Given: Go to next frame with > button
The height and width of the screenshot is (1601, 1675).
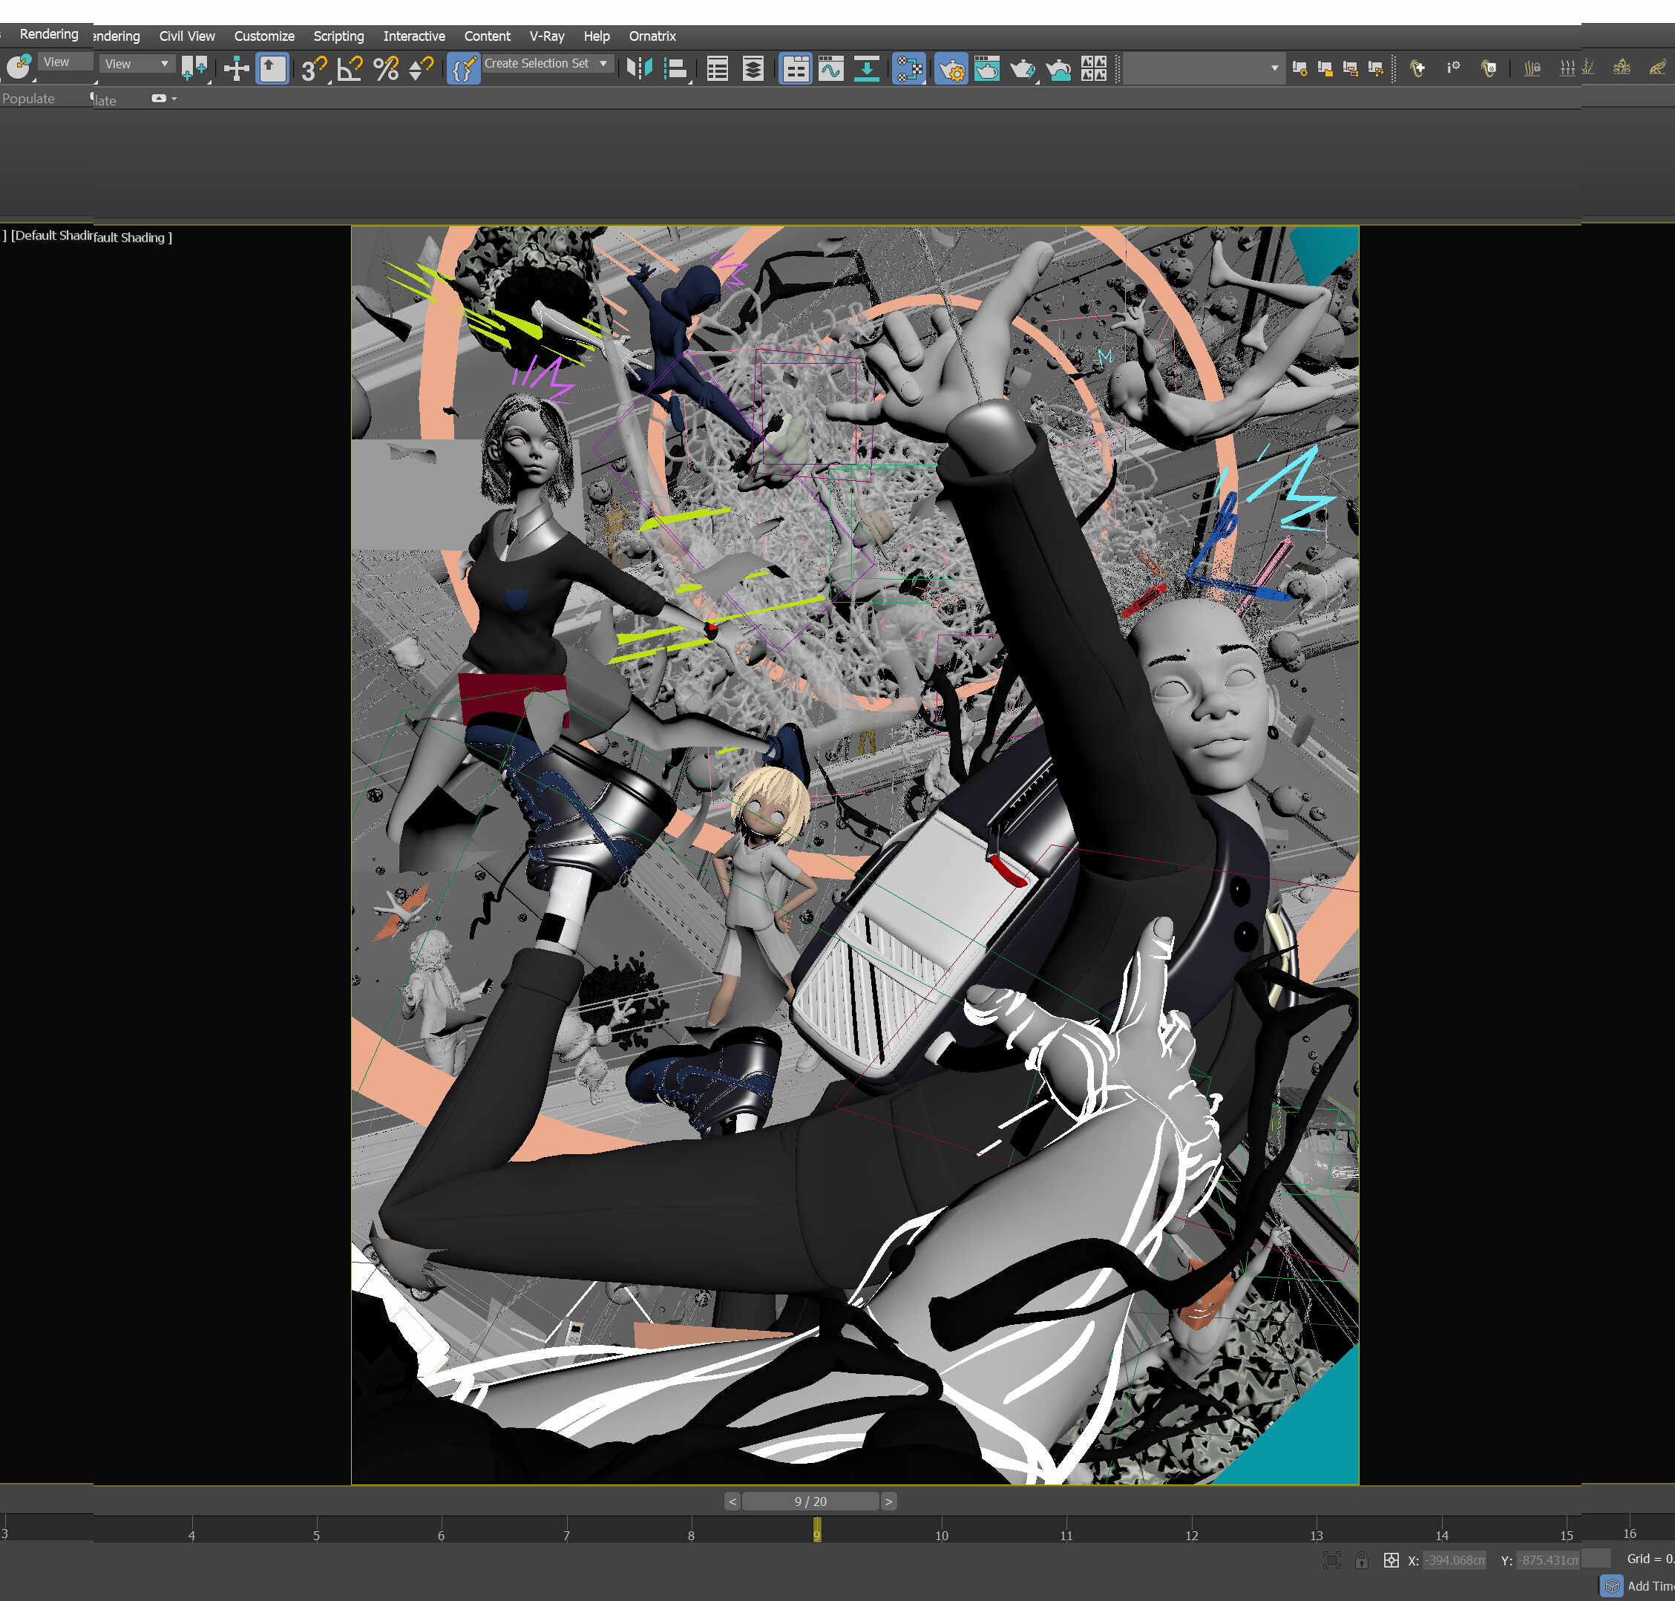Looking at the screenshot, I should tap(888, 1501).
